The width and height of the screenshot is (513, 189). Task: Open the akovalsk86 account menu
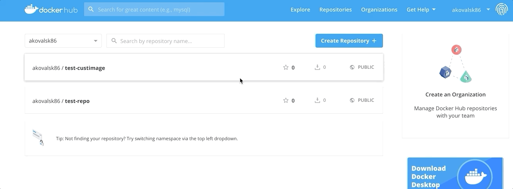click(x=471, y=10)
